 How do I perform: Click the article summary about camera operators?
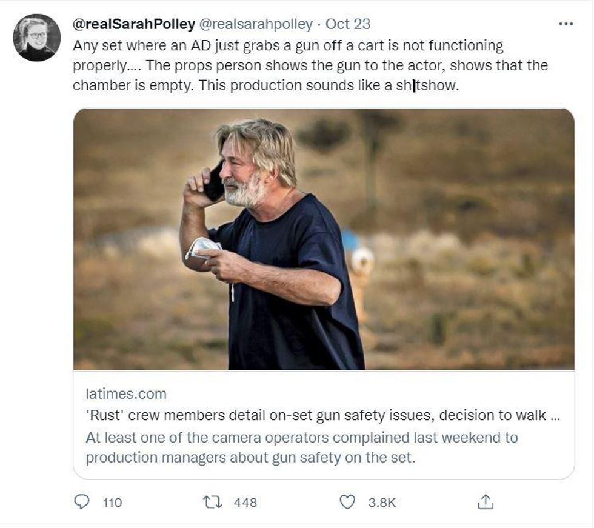(x=302, y=438)
